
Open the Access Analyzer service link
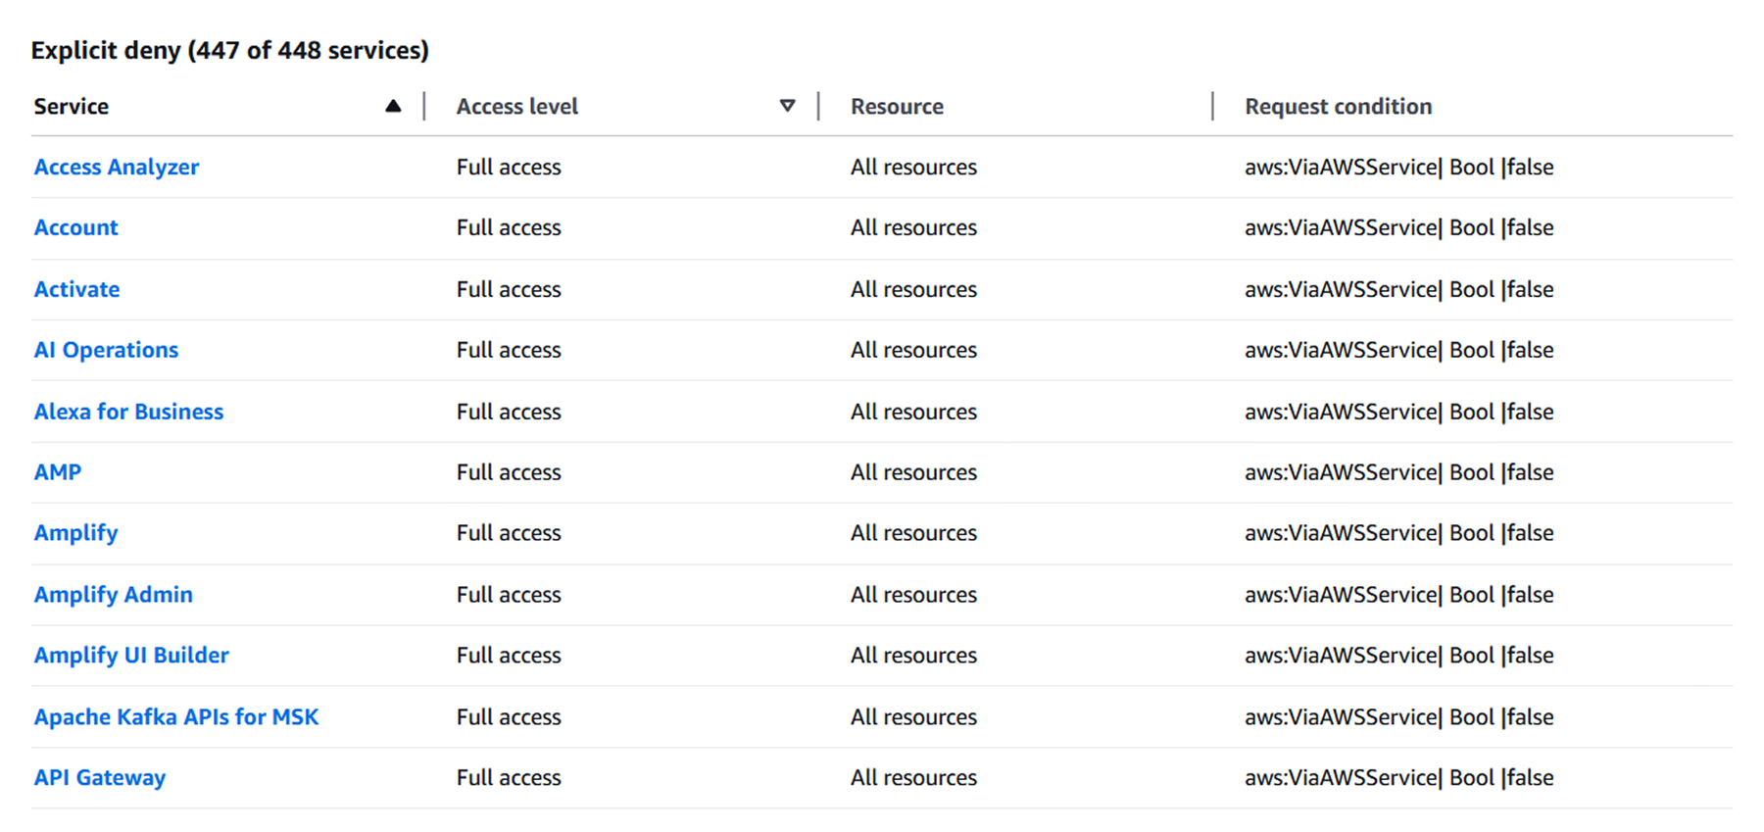coord(117,167)
